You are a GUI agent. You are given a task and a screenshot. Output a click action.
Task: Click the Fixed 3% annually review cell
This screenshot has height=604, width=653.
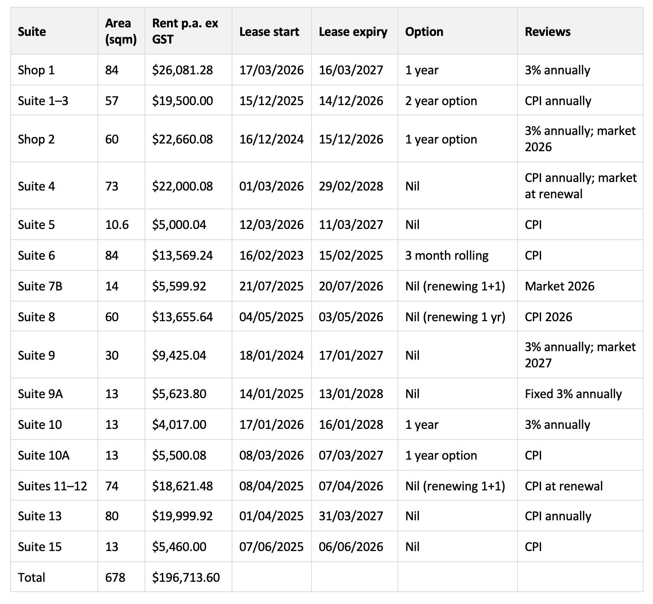click(x=573, y=394)
